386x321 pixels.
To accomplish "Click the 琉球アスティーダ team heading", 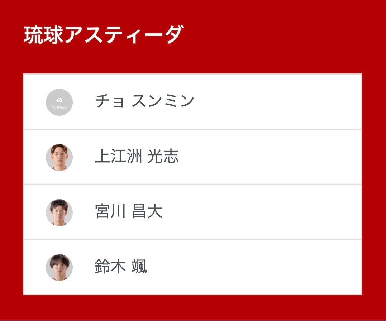I will (x=103, y=35).
